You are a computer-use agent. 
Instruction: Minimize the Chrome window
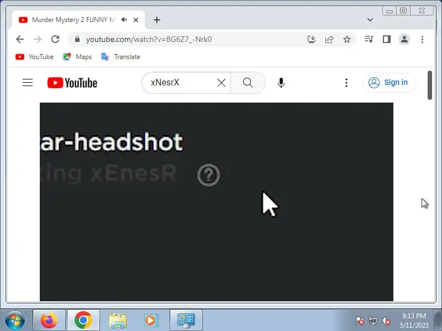[x=390, y=10]
